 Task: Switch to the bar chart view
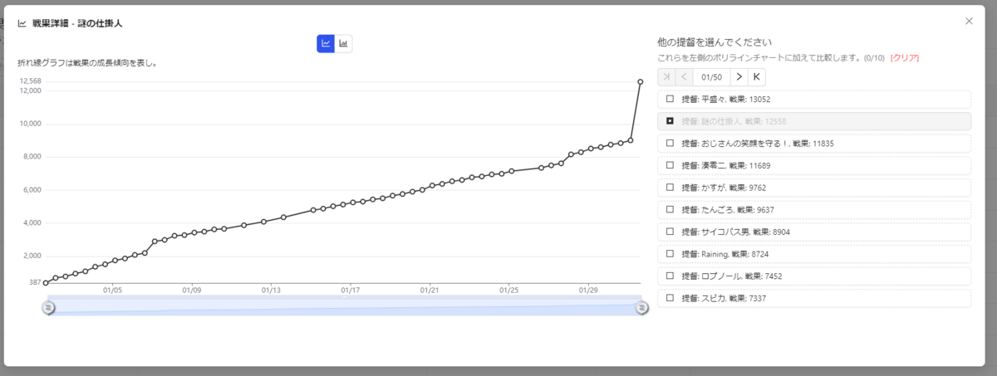343,43
